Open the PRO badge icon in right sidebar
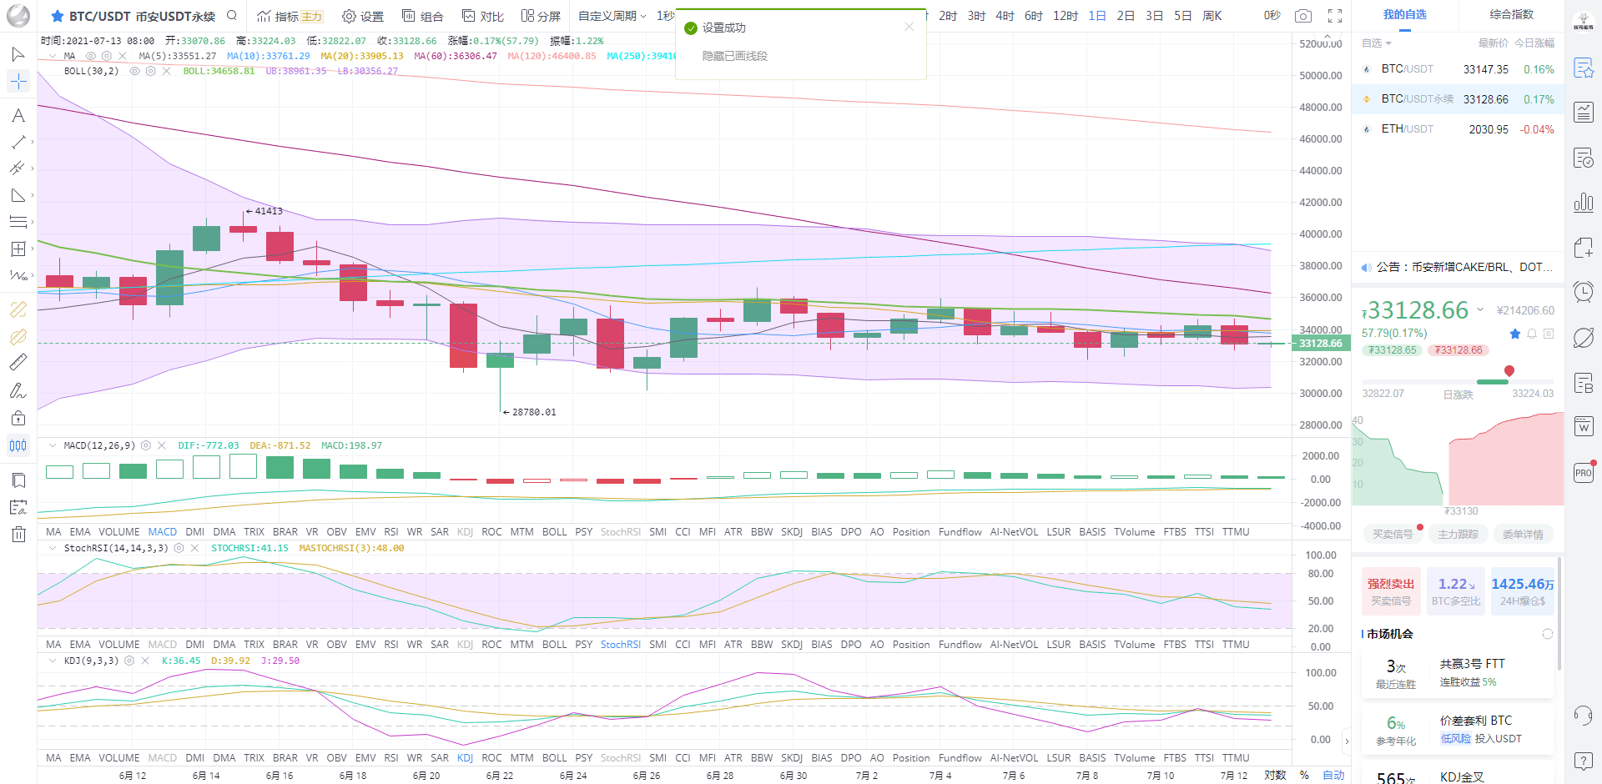 (1584, 472)
